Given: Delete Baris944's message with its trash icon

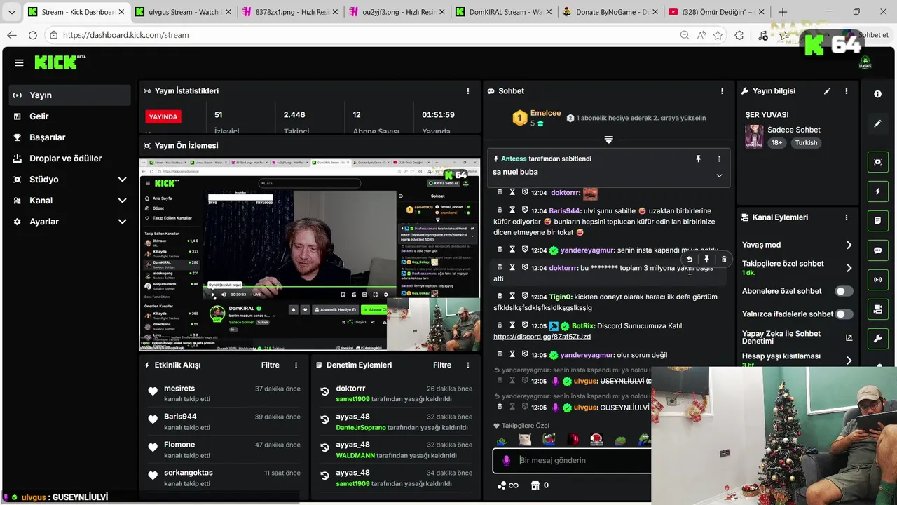Looking at the screenshot, I should [500, 210].
